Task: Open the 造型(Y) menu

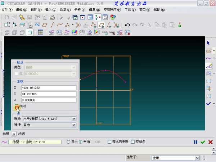Action: point(65,10)
